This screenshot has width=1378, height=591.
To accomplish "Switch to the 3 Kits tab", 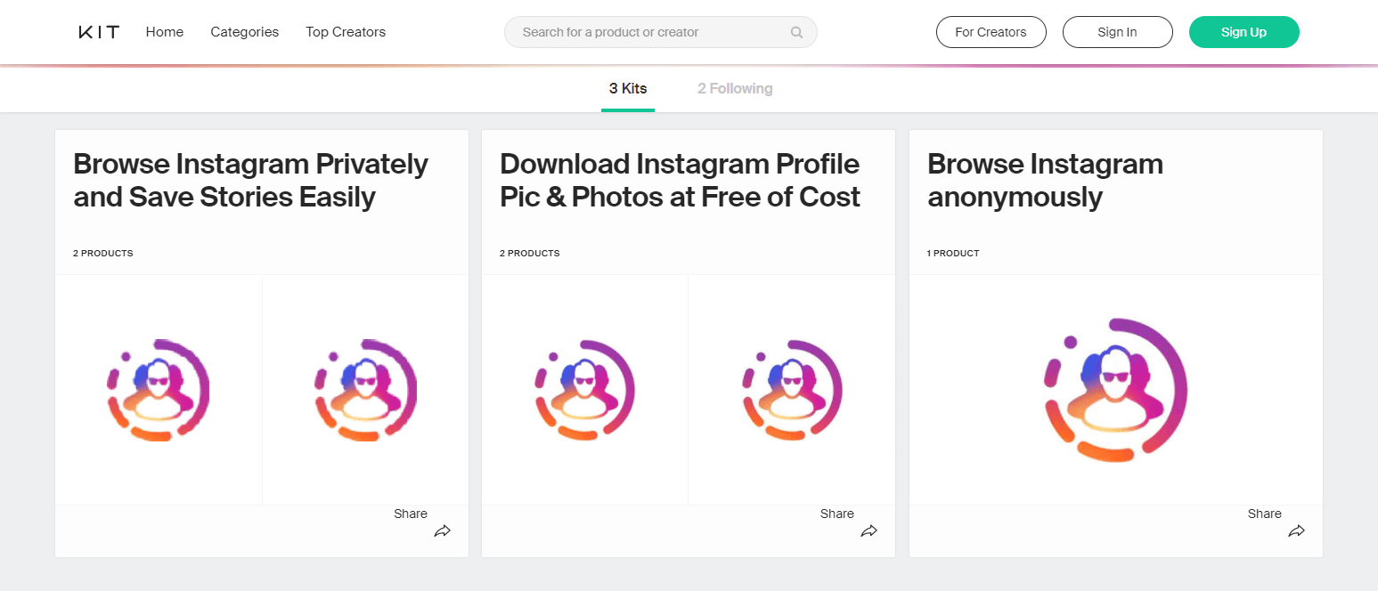I will point(627,88).
